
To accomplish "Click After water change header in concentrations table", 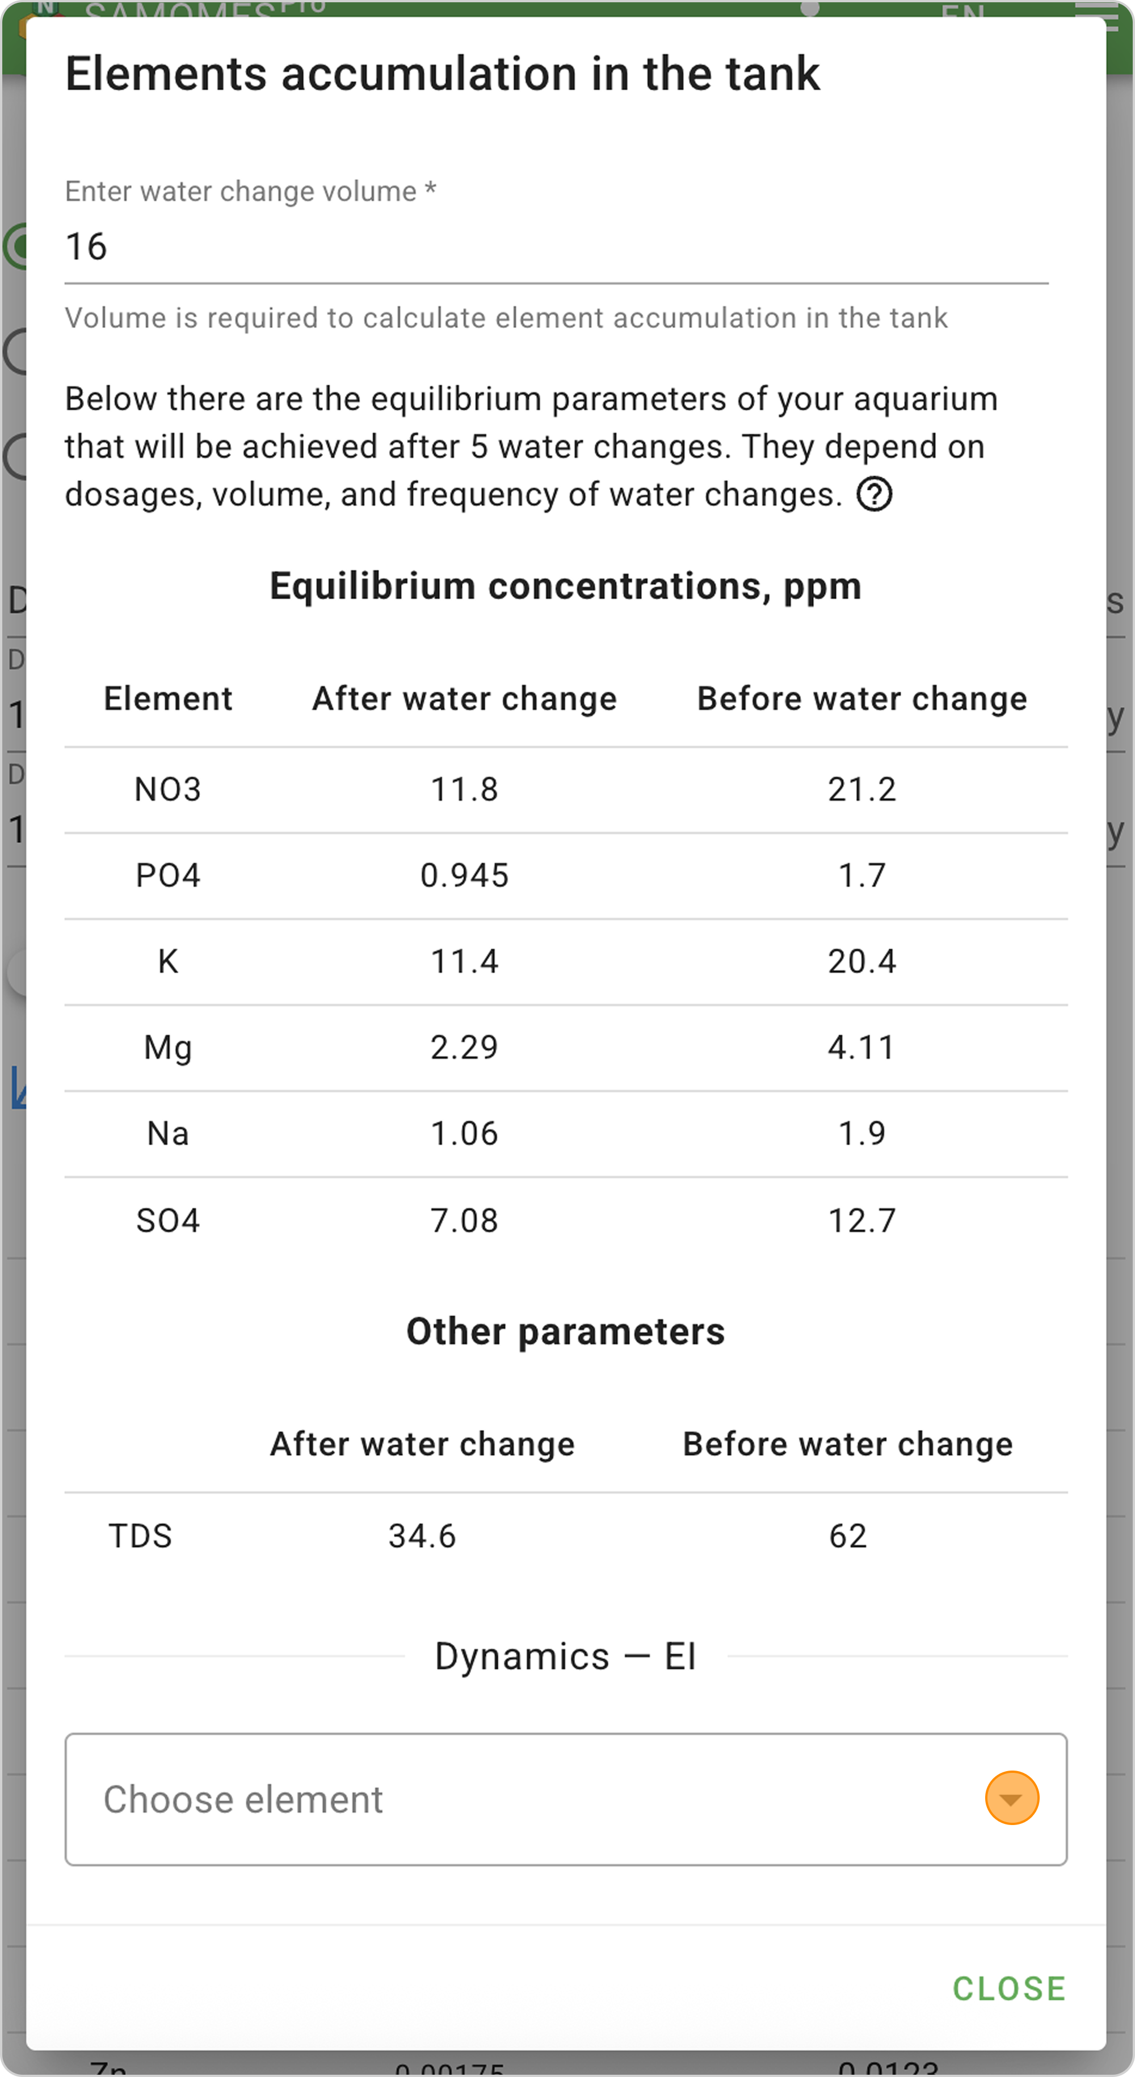I will 464,698.
